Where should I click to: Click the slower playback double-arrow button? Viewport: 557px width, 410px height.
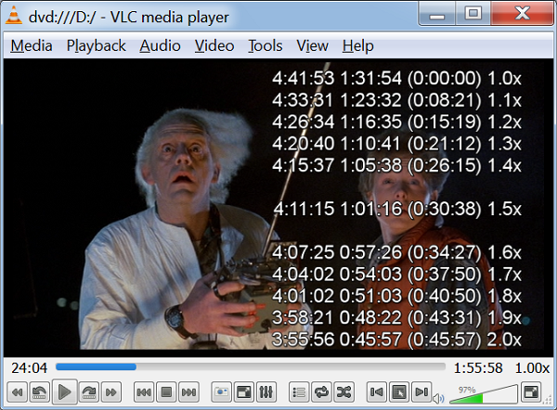click(x=17, y=392)
